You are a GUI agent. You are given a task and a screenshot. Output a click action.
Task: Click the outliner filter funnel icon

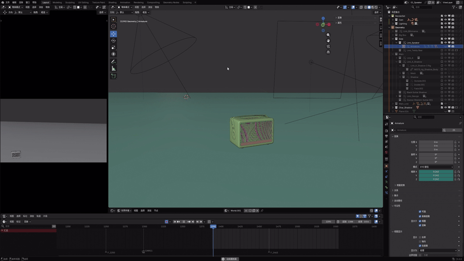453,7
